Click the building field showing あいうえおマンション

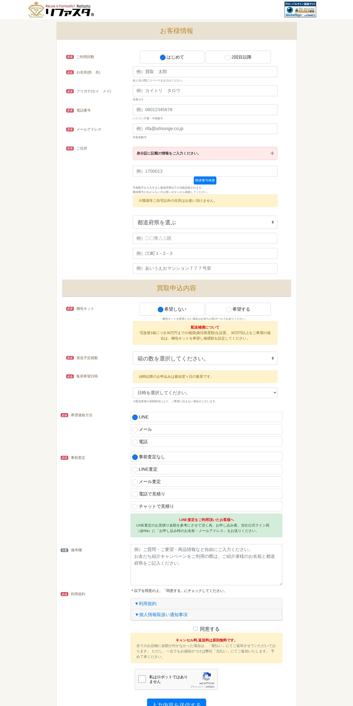tap(205, 268)
